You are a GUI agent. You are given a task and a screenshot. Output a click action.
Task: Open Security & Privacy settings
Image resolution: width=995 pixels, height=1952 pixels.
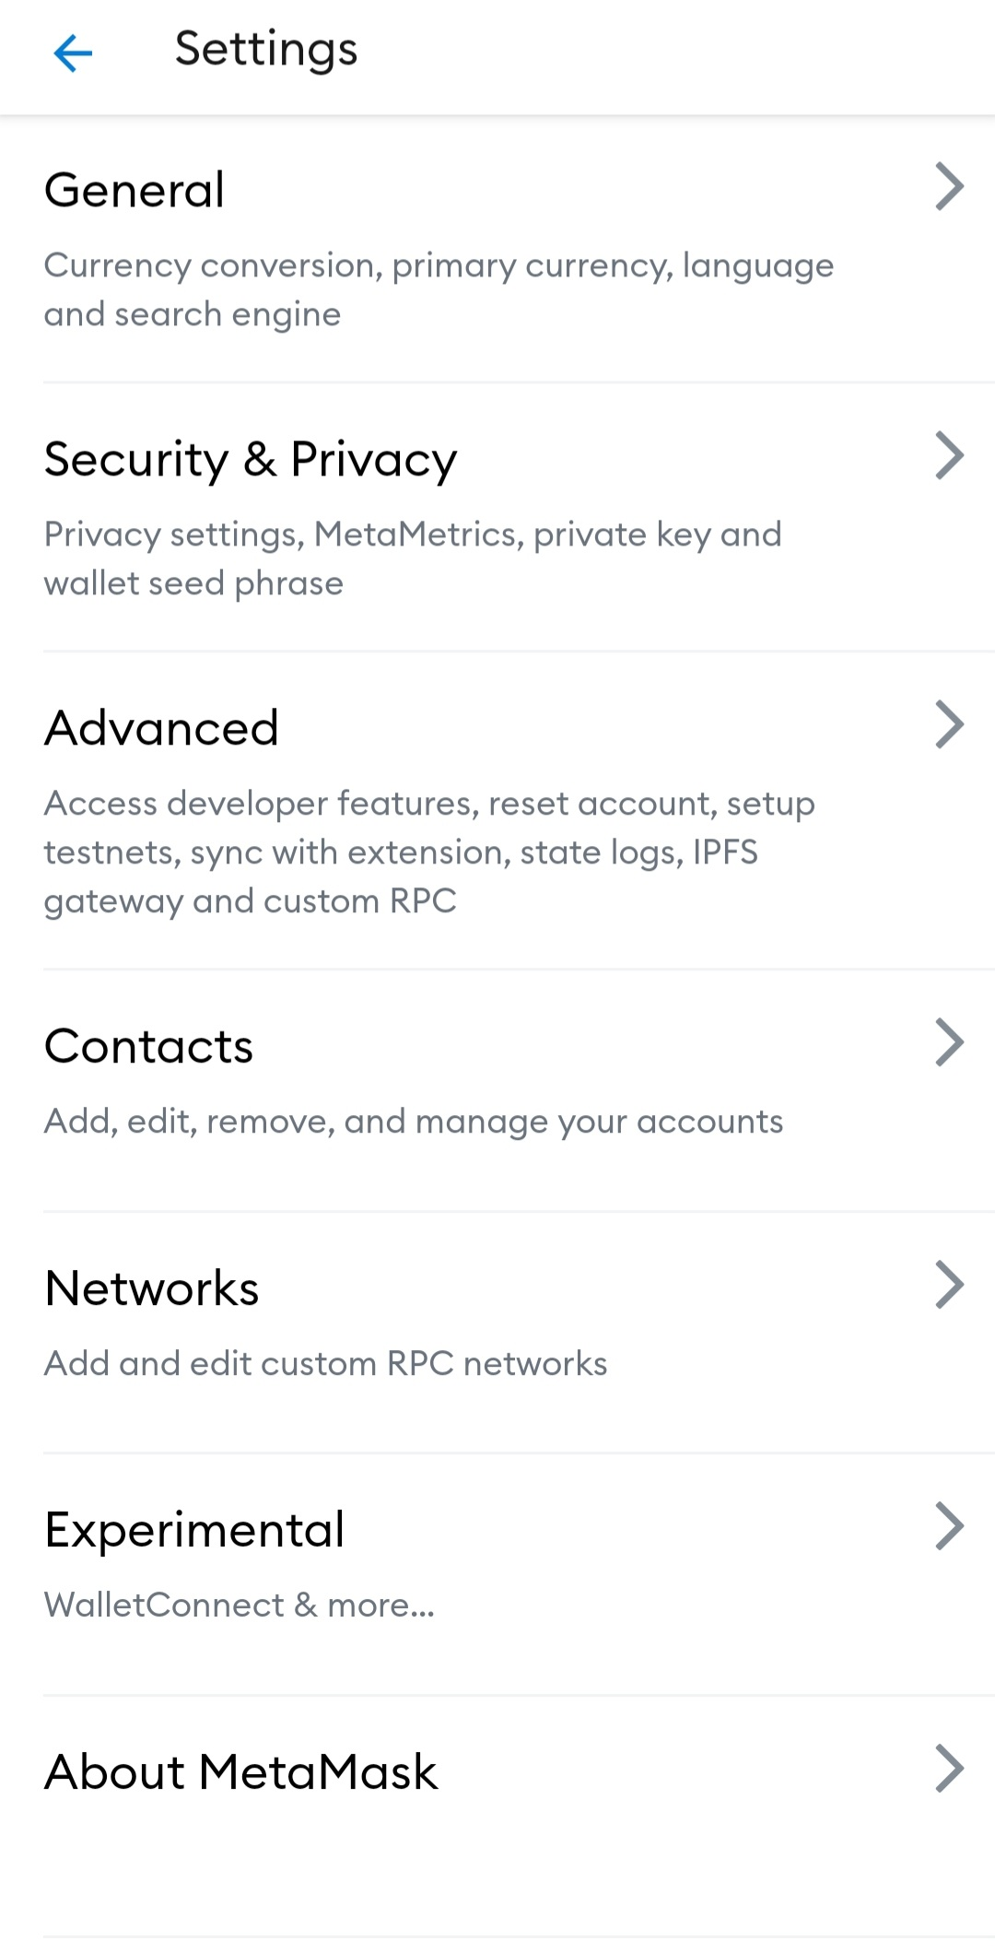point(251,459)
